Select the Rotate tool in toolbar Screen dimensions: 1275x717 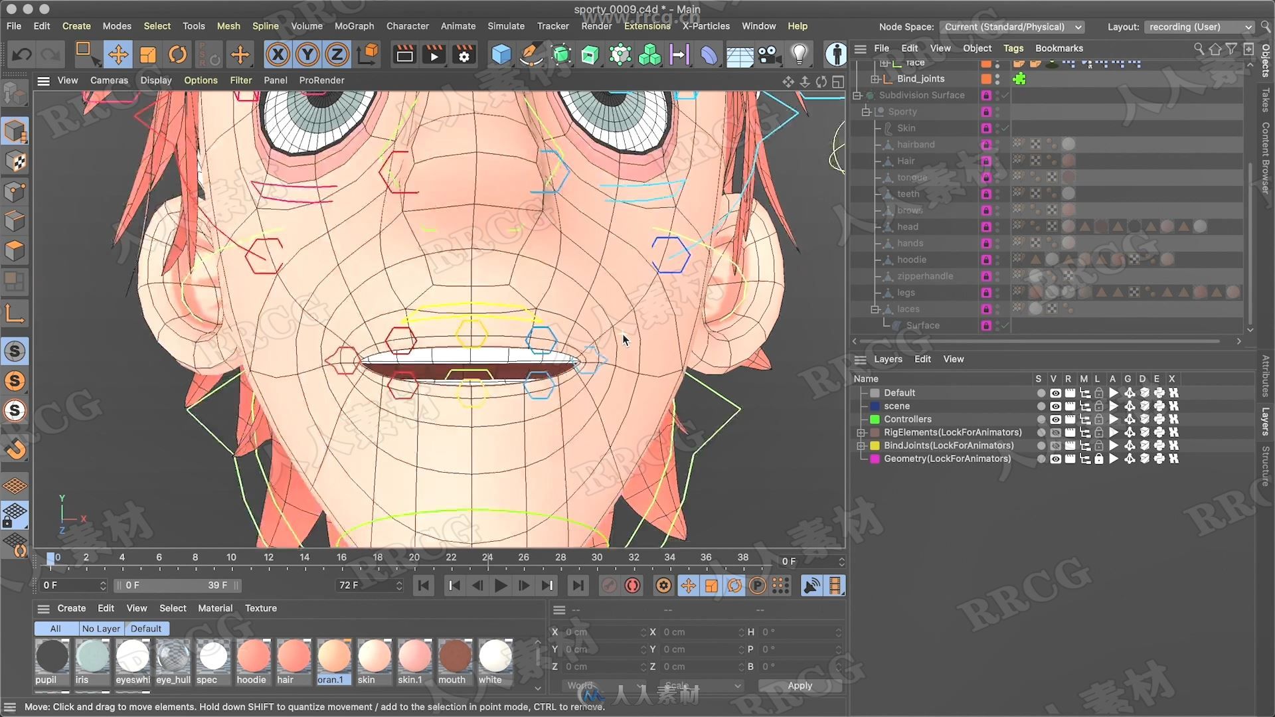click(178, 54)
